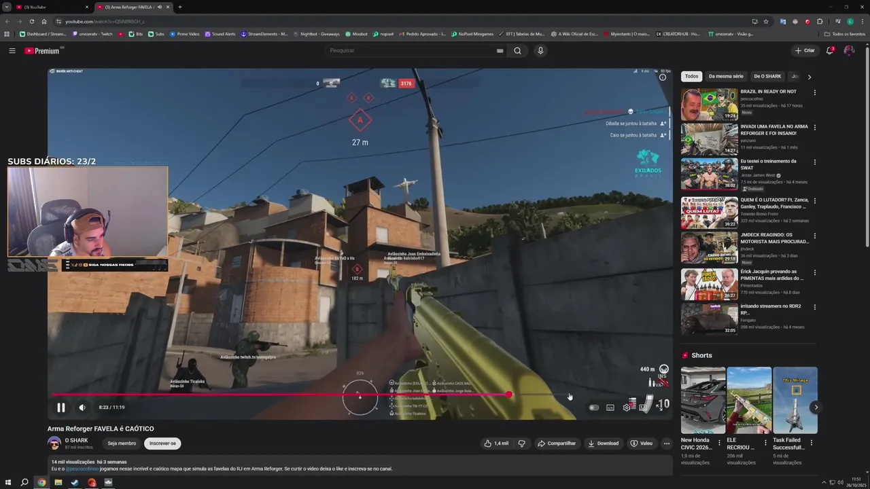Open options for Eu testei o treinamento da SWAT
870x489 pixels.
point(814,162)
